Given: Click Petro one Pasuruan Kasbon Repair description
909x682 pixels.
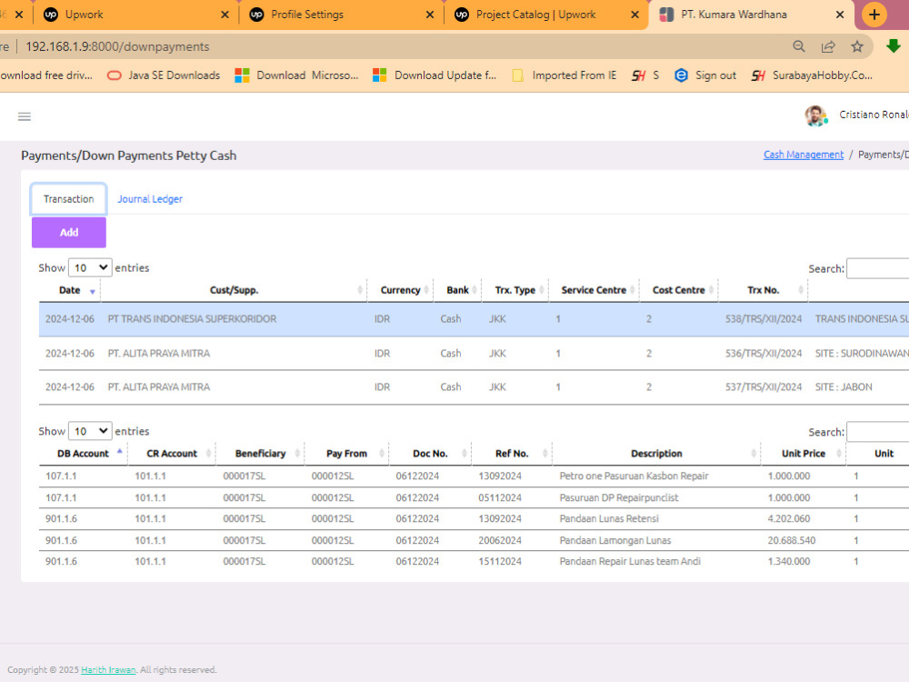Looking at the screenshot, I should point(634,476).
